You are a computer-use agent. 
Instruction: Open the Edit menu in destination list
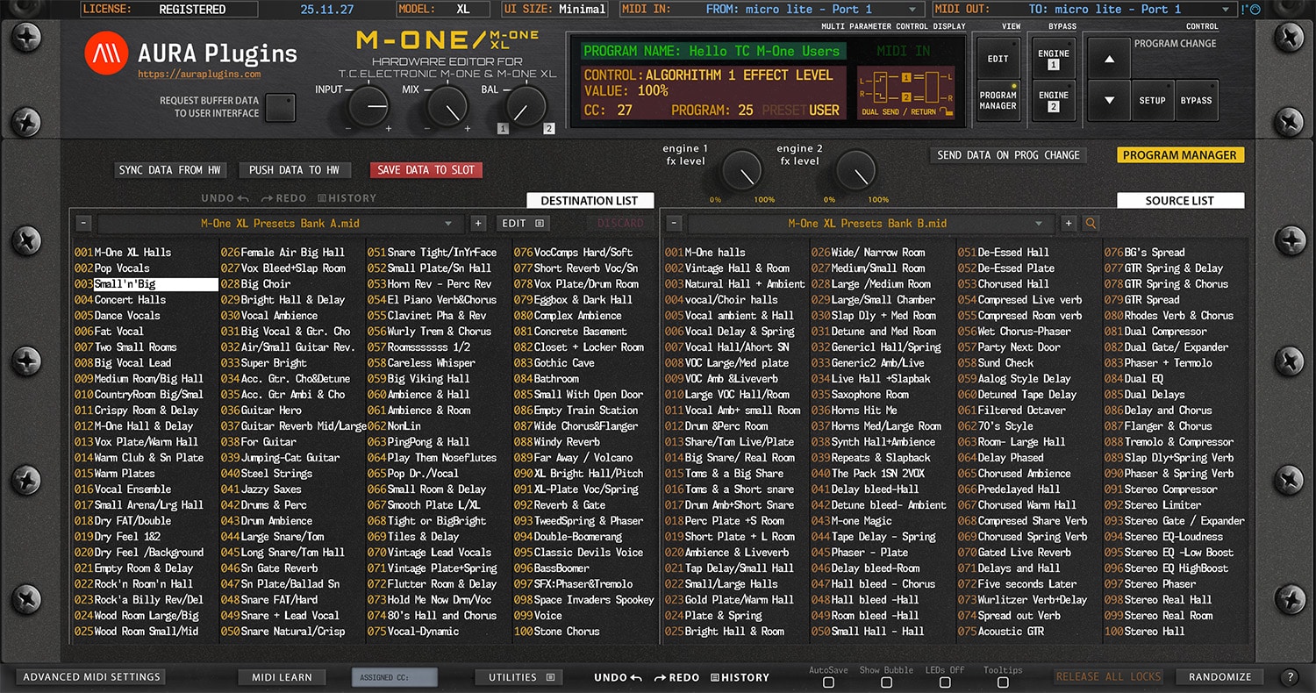click(523, 224)
